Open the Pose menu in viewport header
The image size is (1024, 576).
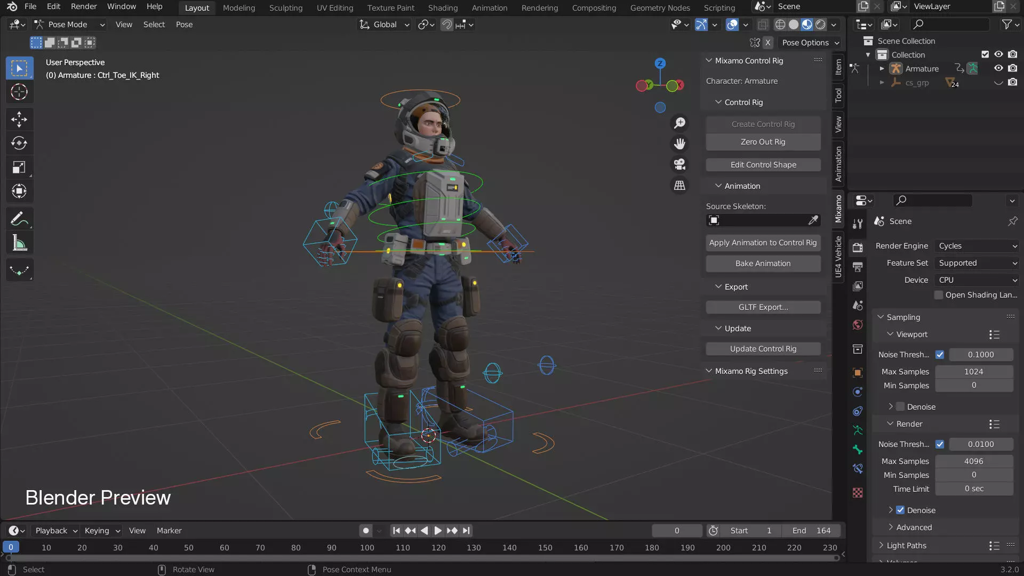click(x=184, y=25)
